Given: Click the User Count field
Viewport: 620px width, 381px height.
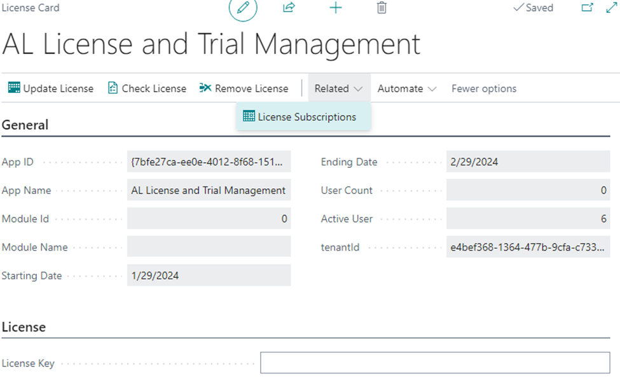Looking at the screenshot, I should (528, 190).
